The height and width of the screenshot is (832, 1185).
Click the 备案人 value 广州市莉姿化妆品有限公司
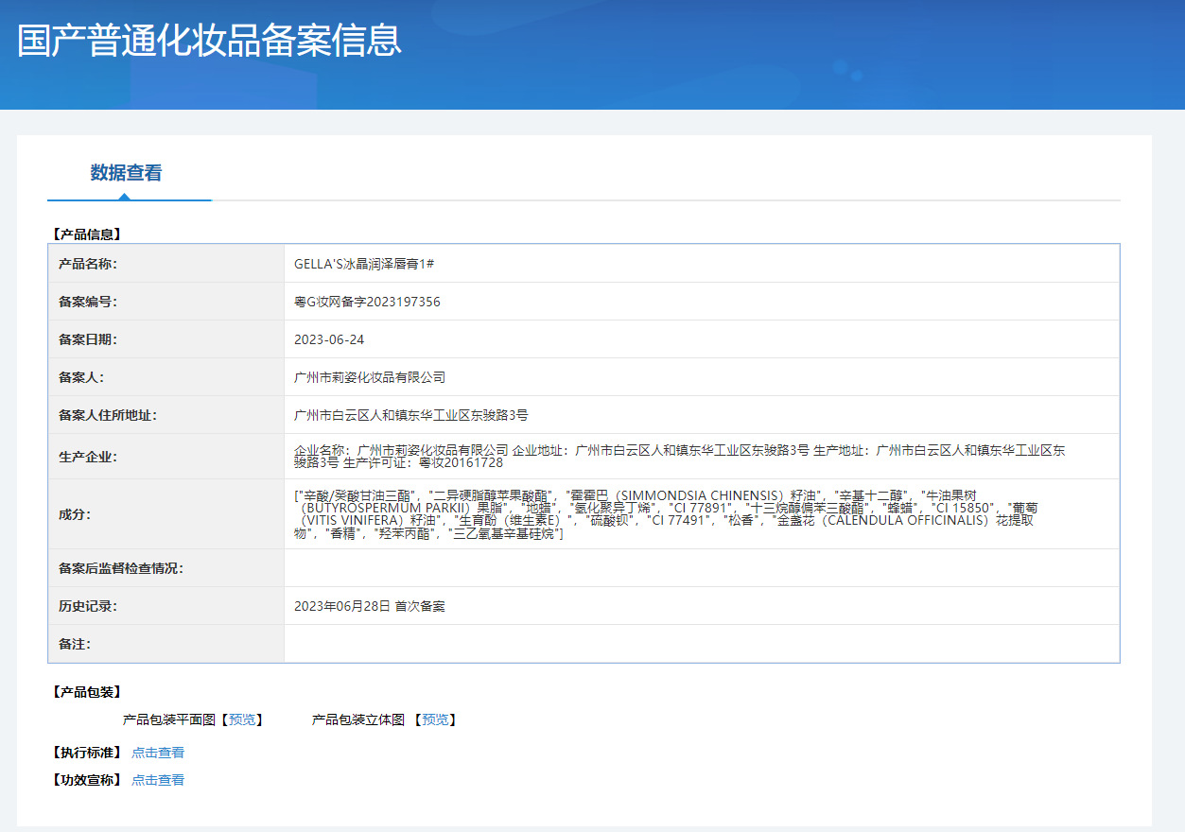[370, 377]
